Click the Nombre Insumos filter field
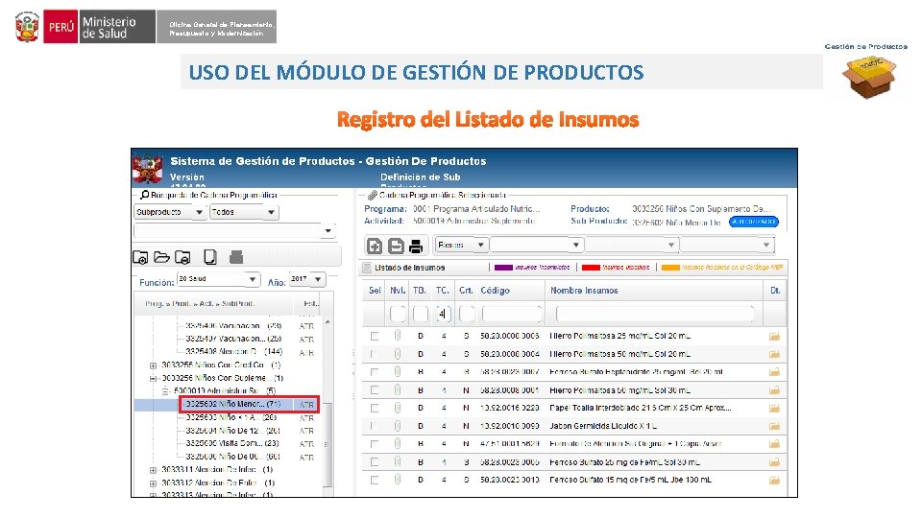 point(654,315)
